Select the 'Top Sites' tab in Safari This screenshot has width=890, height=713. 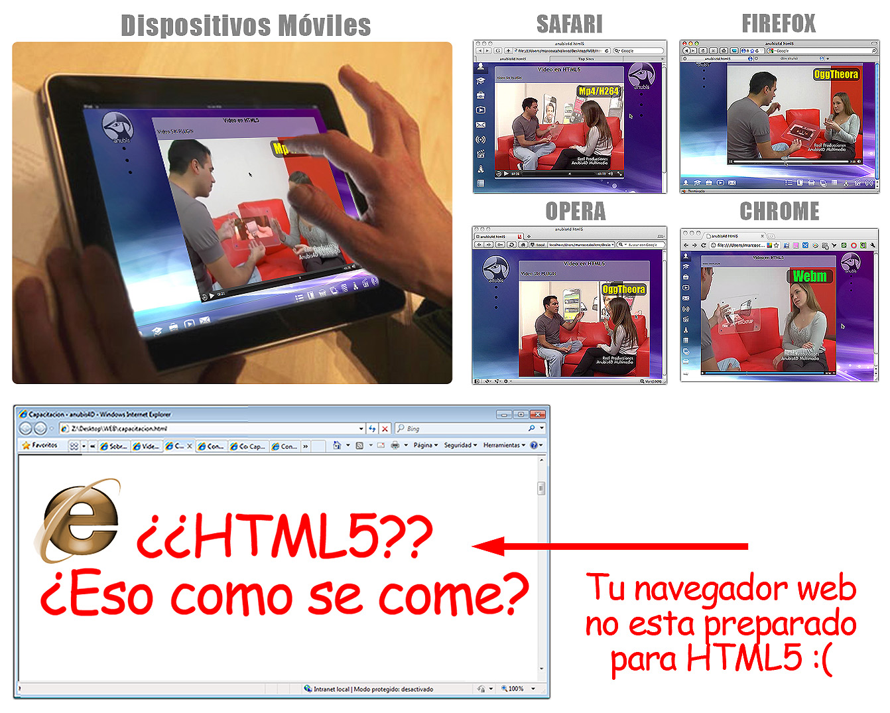pos(586,59)
